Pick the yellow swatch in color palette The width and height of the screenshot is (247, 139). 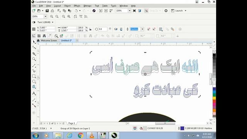(214, 98)
